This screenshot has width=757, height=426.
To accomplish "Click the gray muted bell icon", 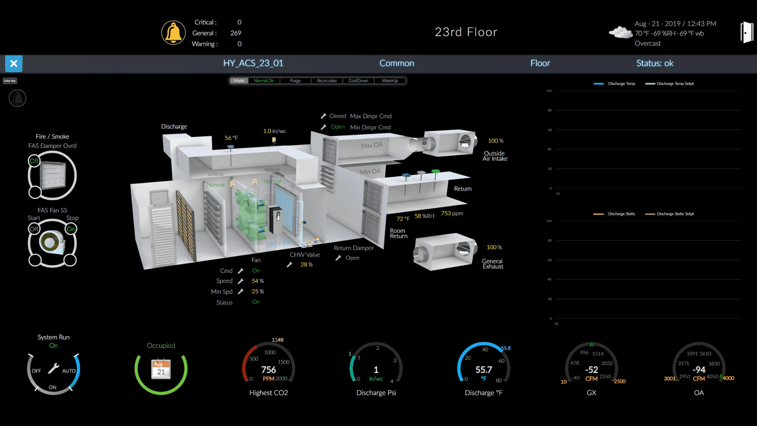I will pyautogui.click(x=17, y=98).
